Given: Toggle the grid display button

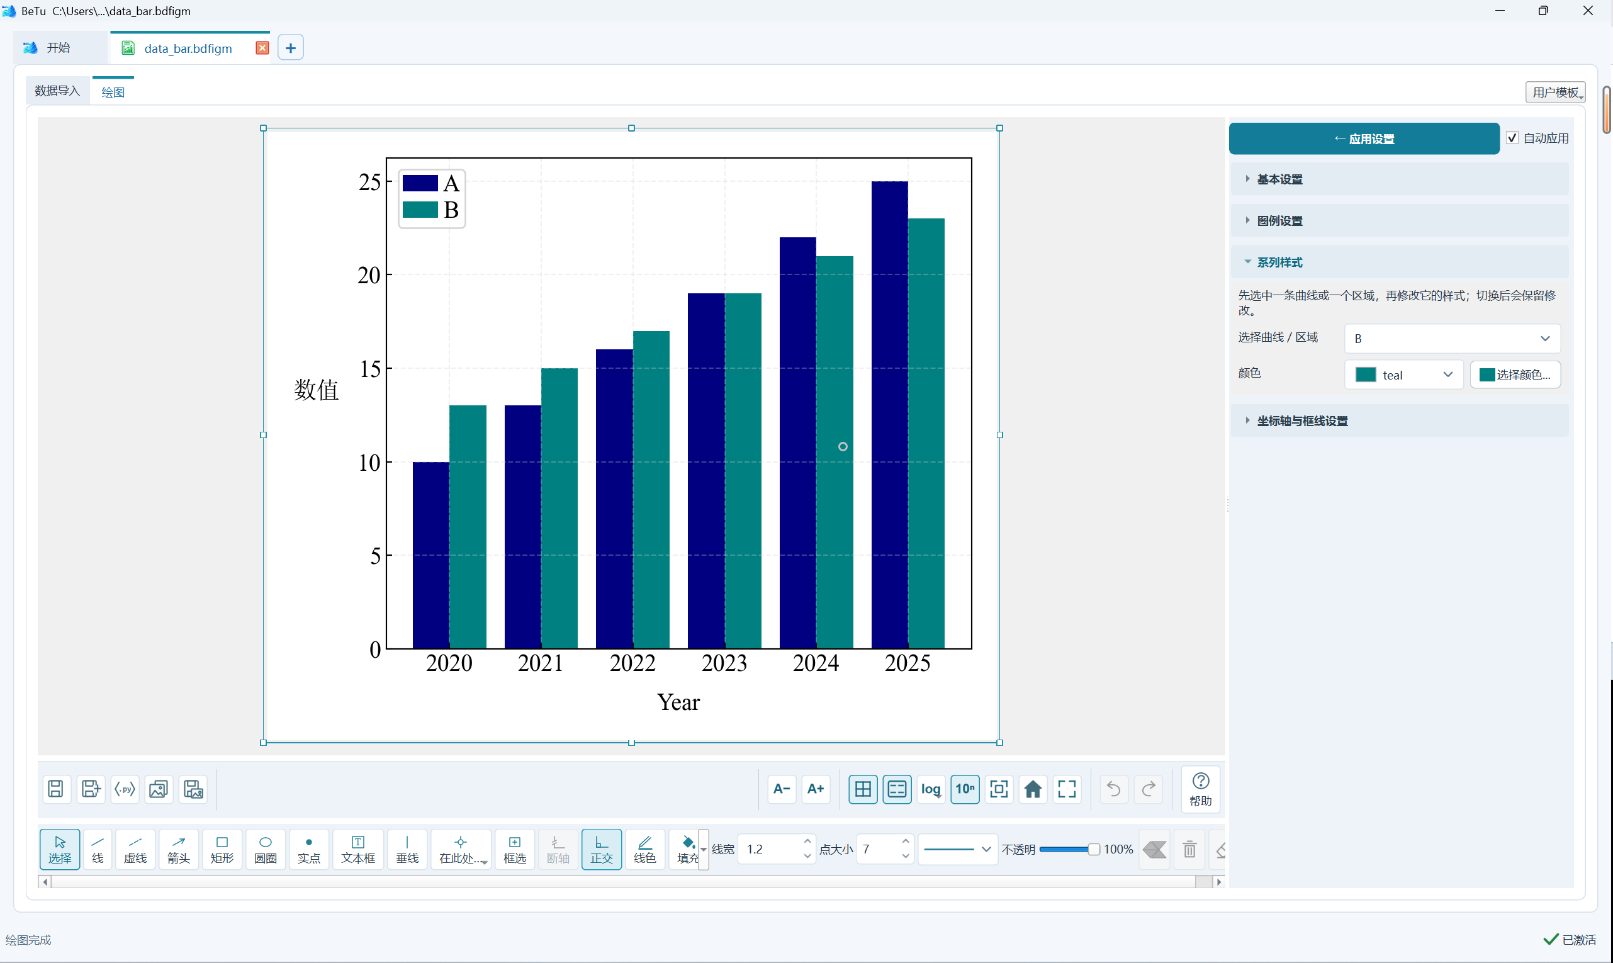Looking at the screenshot, I should (863, 789).
